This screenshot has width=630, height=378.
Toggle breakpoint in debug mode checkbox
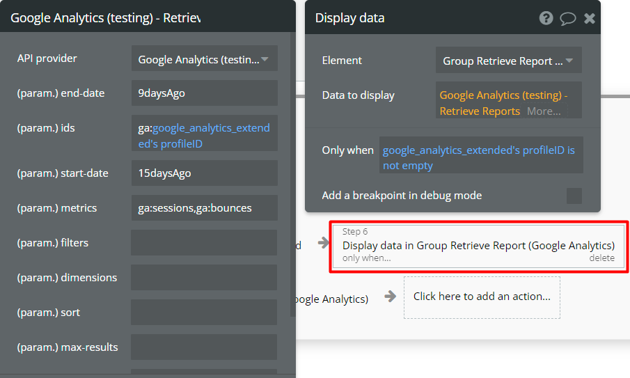pyautogui.click(x=574, y=196)
